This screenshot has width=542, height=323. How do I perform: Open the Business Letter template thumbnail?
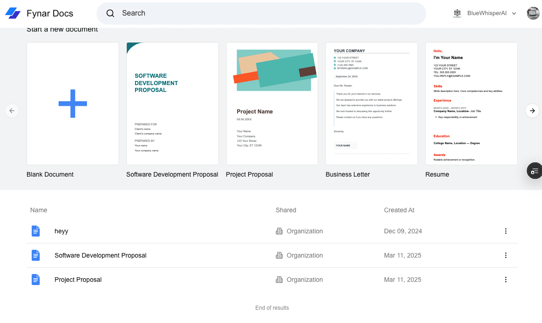pos(372,104)
